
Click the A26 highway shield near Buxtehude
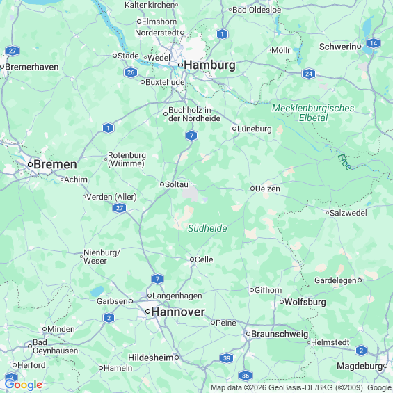131,72
